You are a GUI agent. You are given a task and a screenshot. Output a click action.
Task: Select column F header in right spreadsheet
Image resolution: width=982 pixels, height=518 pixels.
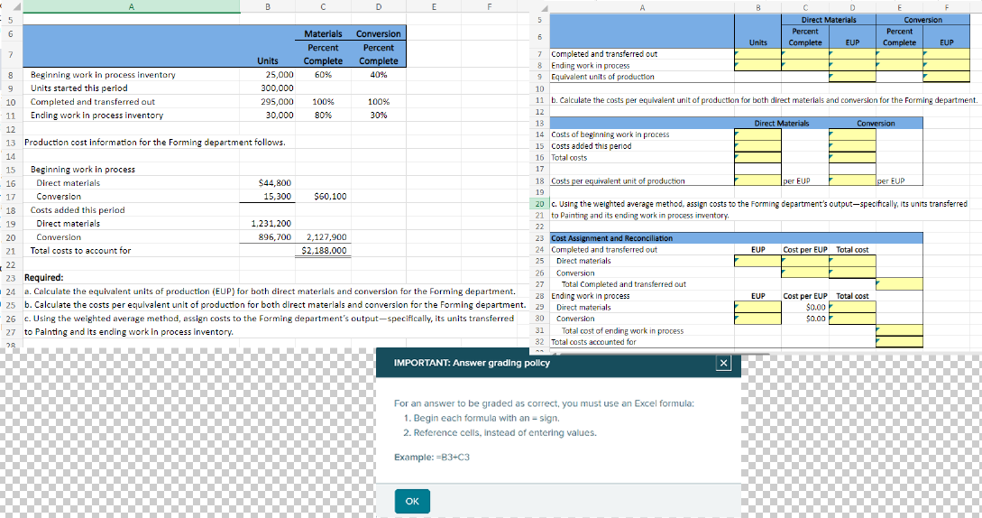[x=946, y=8]
